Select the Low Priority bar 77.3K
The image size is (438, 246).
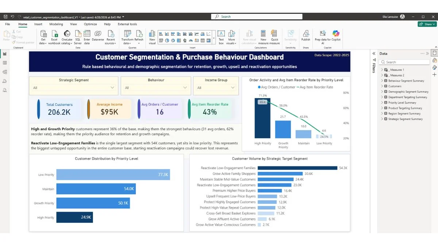113,175
